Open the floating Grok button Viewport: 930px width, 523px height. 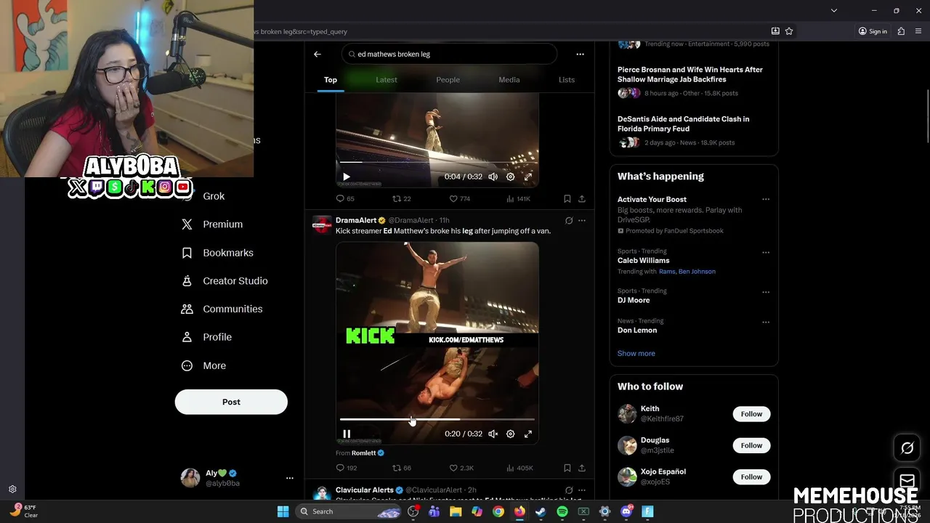907,448
